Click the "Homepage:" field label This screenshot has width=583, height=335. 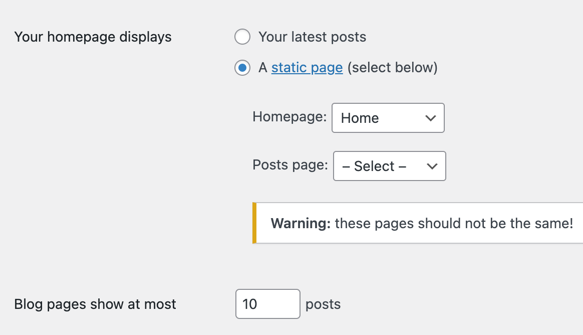click(289, 117)
